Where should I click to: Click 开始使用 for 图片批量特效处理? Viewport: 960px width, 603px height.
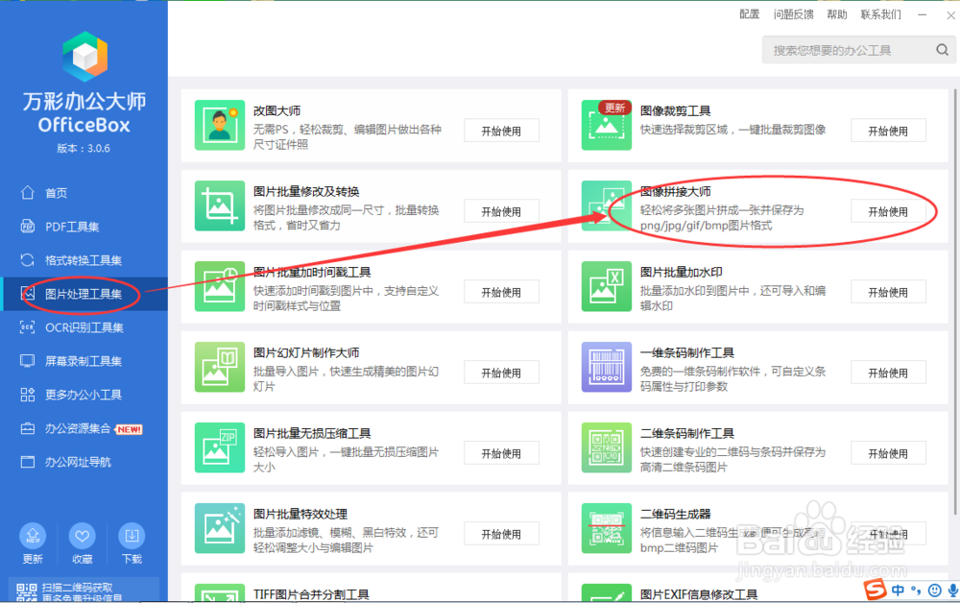pyautogui.click(x=501, y=535)
